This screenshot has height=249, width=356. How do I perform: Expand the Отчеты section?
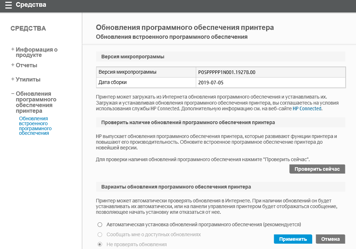click(26, 65)
